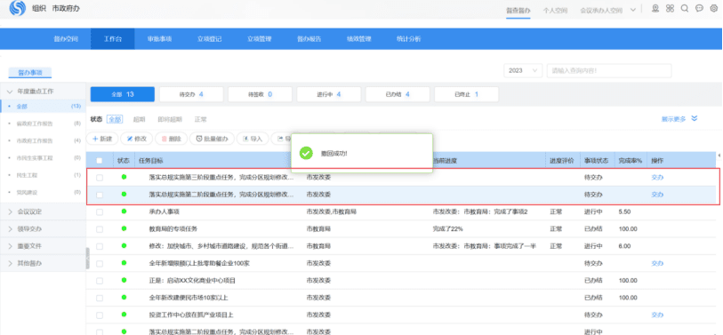Switch to the 督办空间 nav tab
This screenshot has height=335, width=723.
(66, 39)
